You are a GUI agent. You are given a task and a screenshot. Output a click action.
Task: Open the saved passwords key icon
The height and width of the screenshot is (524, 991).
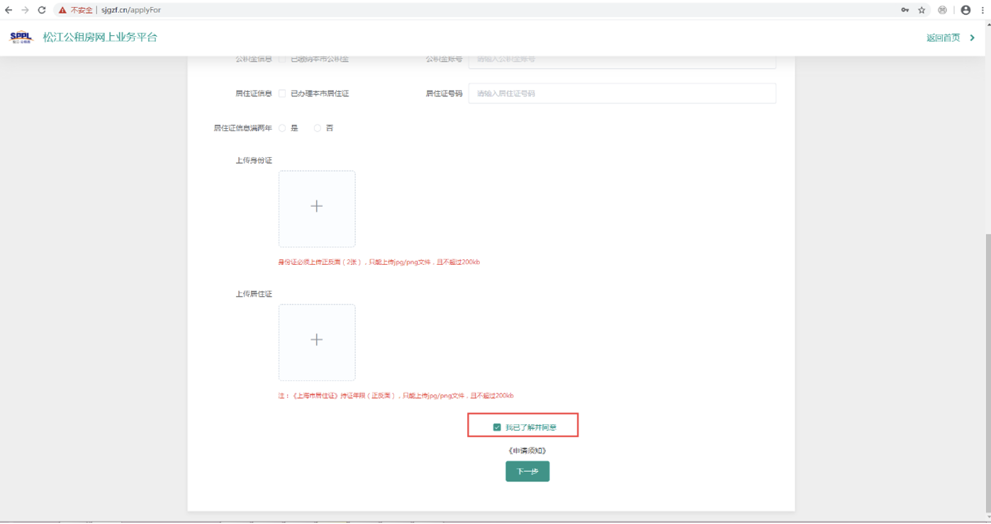click(905, 10)
